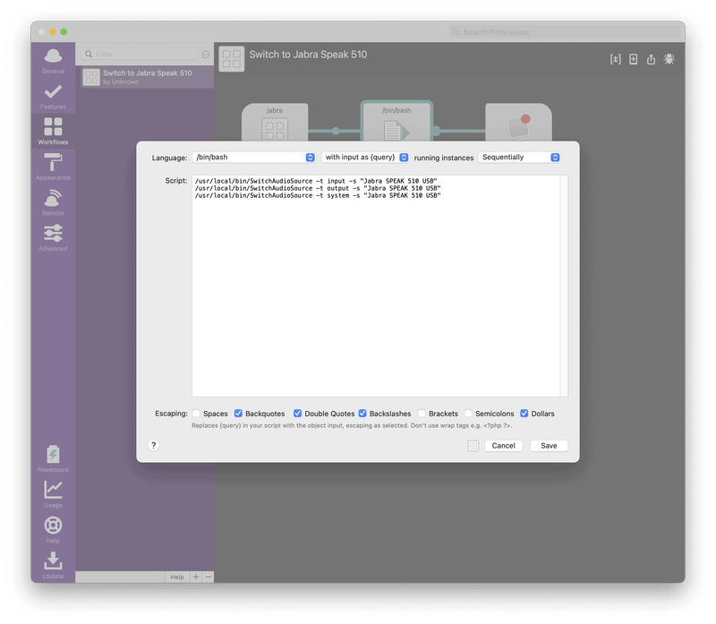Select the Workflows tab in sidebar
This screenshot has height=624, width=716.
53,131
